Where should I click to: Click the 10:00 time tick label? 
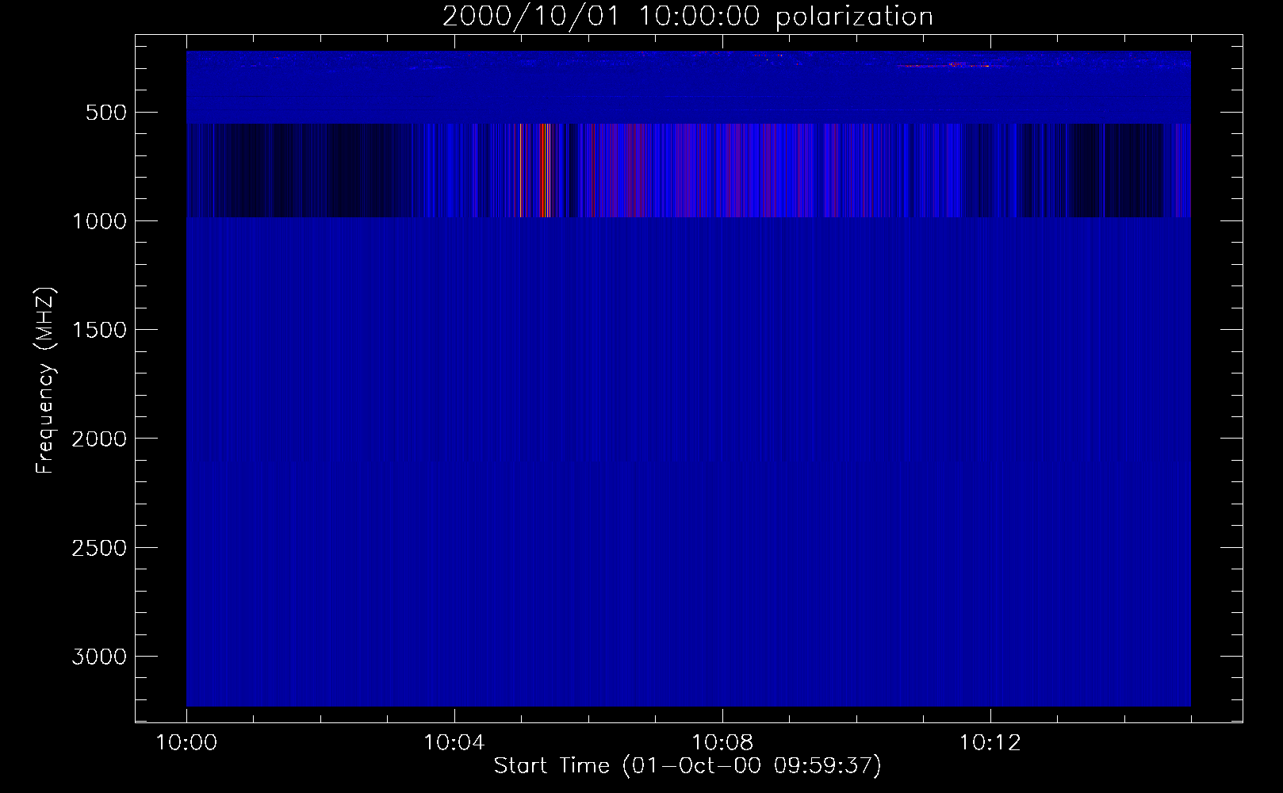click(x=186, y=743)
